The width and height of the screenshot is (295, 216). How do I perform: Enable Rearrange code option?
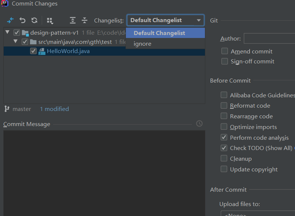[224, 116]
